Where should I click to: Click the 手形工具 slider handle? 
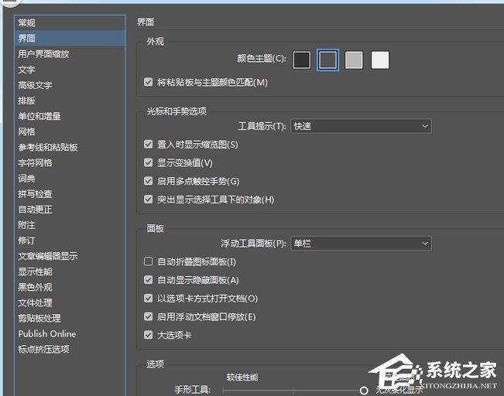[364, 391]
